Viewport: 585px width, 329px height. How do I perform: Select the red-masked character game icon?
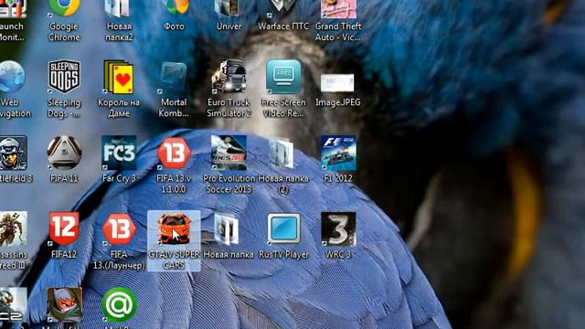[64, 305]
